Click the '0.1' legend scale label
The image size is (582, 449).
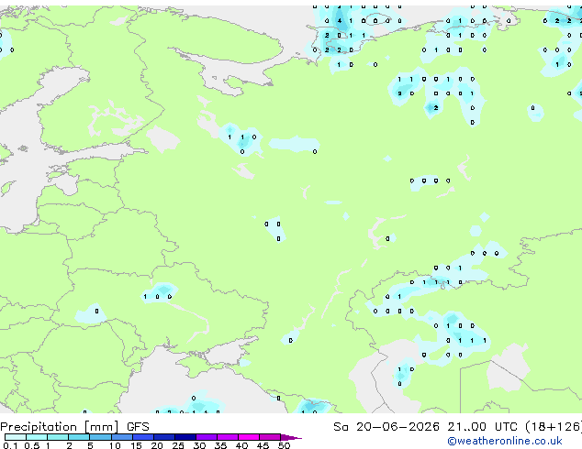9,445
